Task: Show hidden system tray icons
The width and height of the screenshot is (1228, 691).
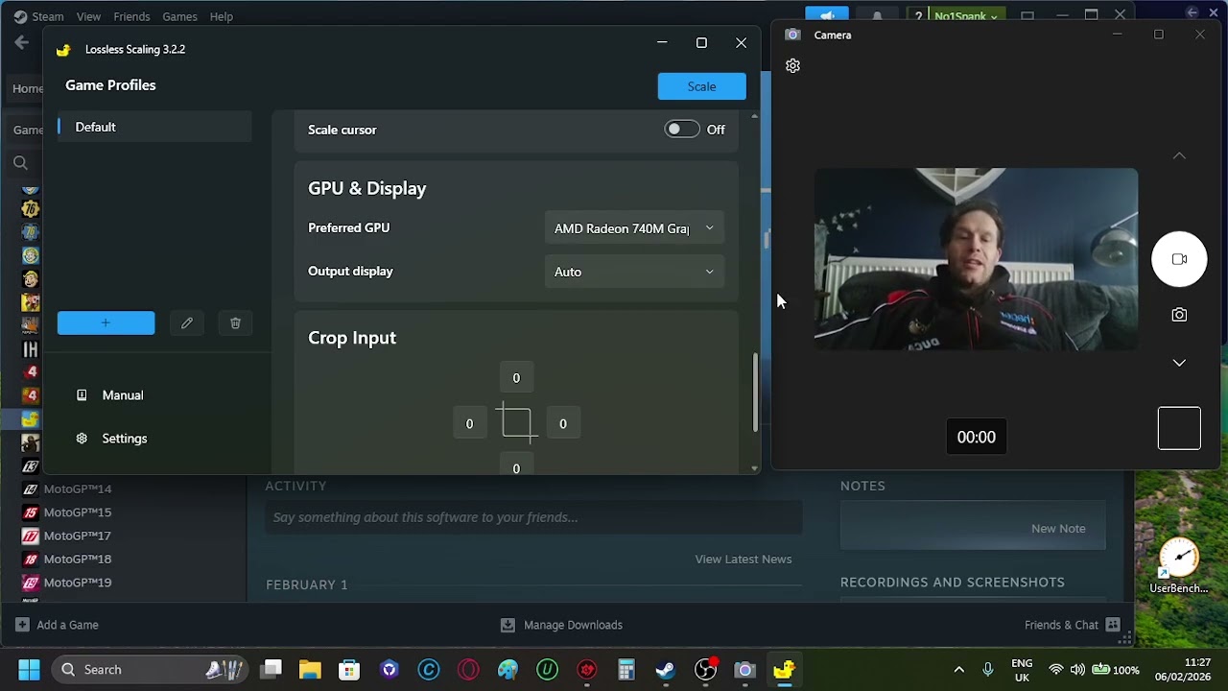Action: 958,670
